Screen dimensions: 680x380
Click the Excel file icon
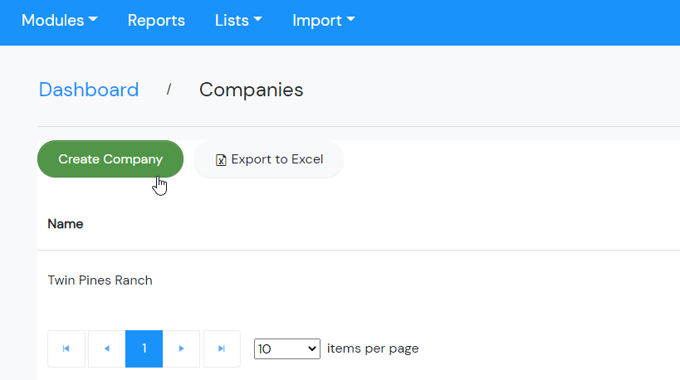tap(221, 160)
